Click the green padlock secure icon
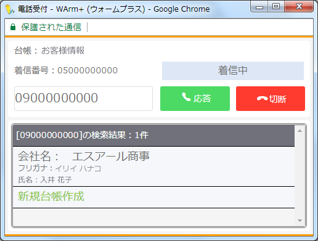318x241 pixels. point(13,27)
